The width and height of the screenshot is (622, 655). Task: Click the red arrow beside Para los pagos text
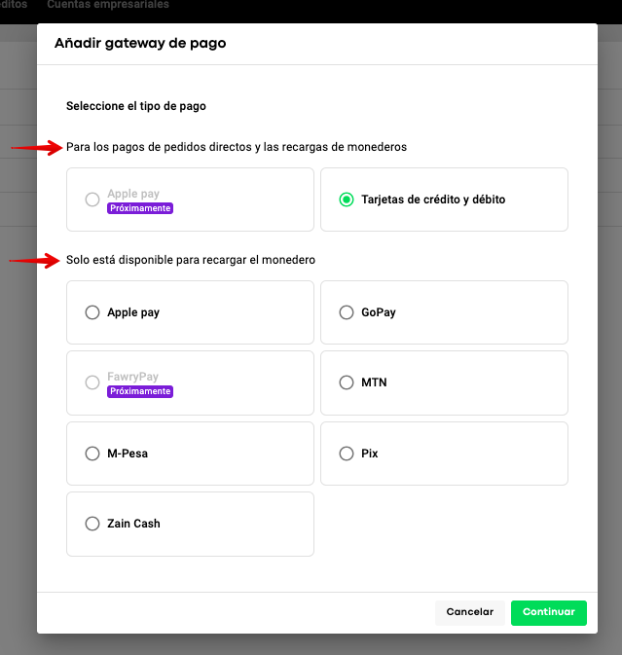(35, 148)
